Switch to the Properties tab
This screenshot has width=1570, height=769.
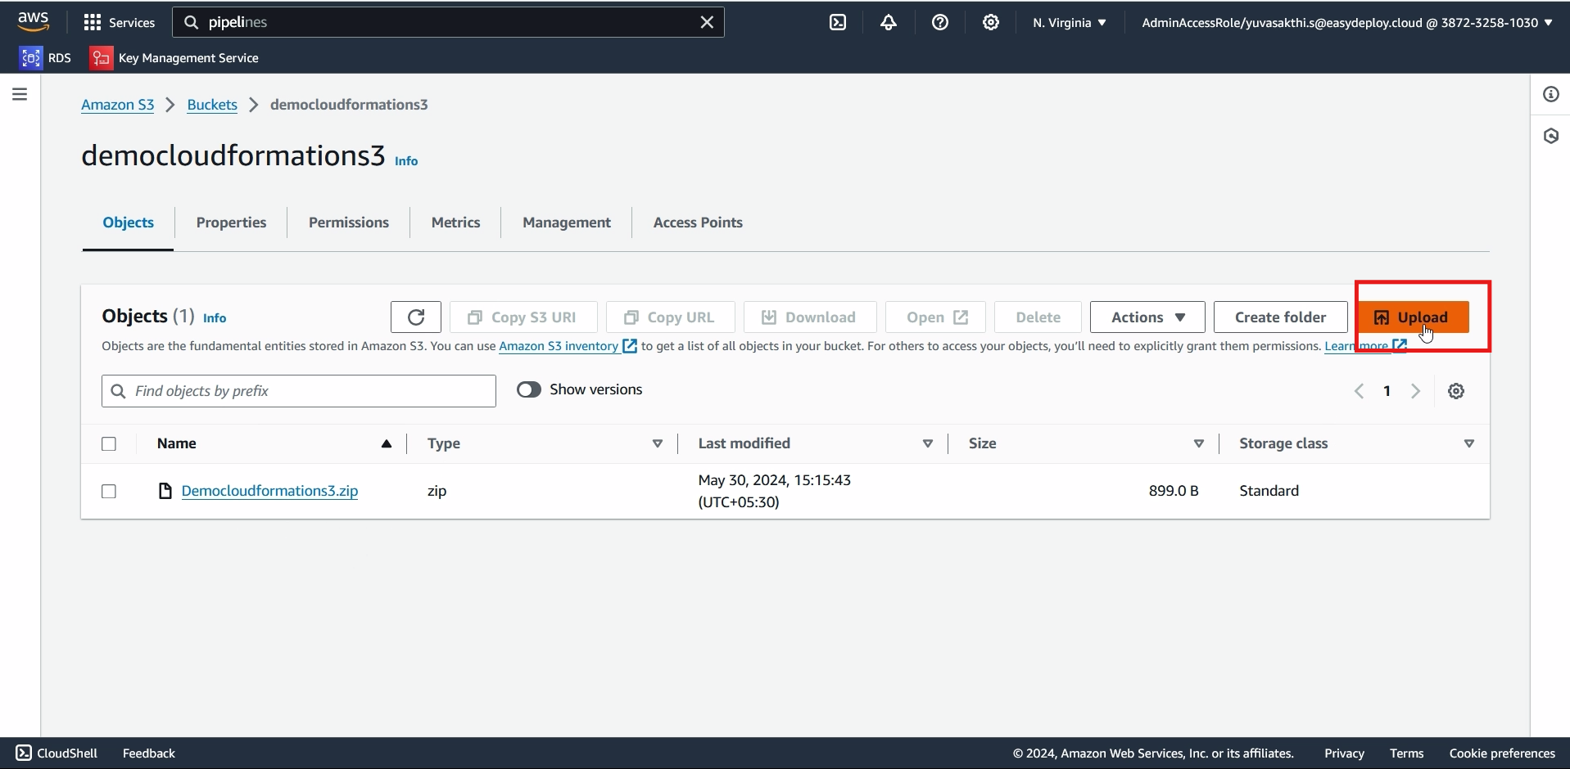click(x=231, y=223)
